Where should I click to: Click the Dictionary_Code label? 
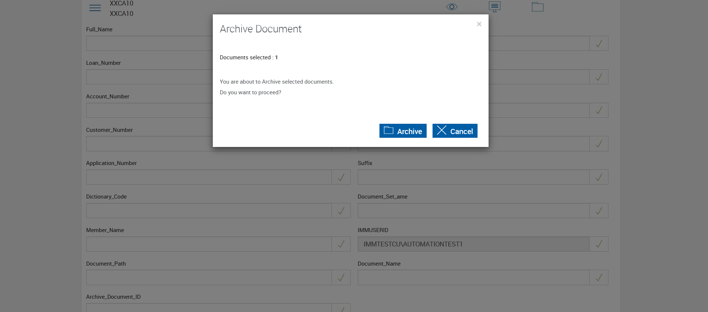pyautogui.click(x=107, y=197)
